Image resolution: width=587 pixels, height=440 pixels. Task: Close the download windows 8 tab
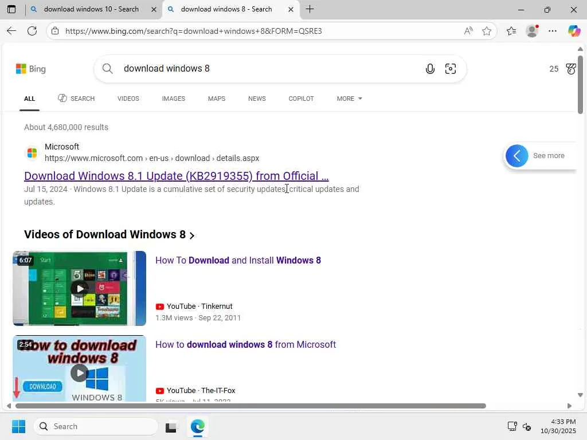pyautogui.click(x=291, y=10)
